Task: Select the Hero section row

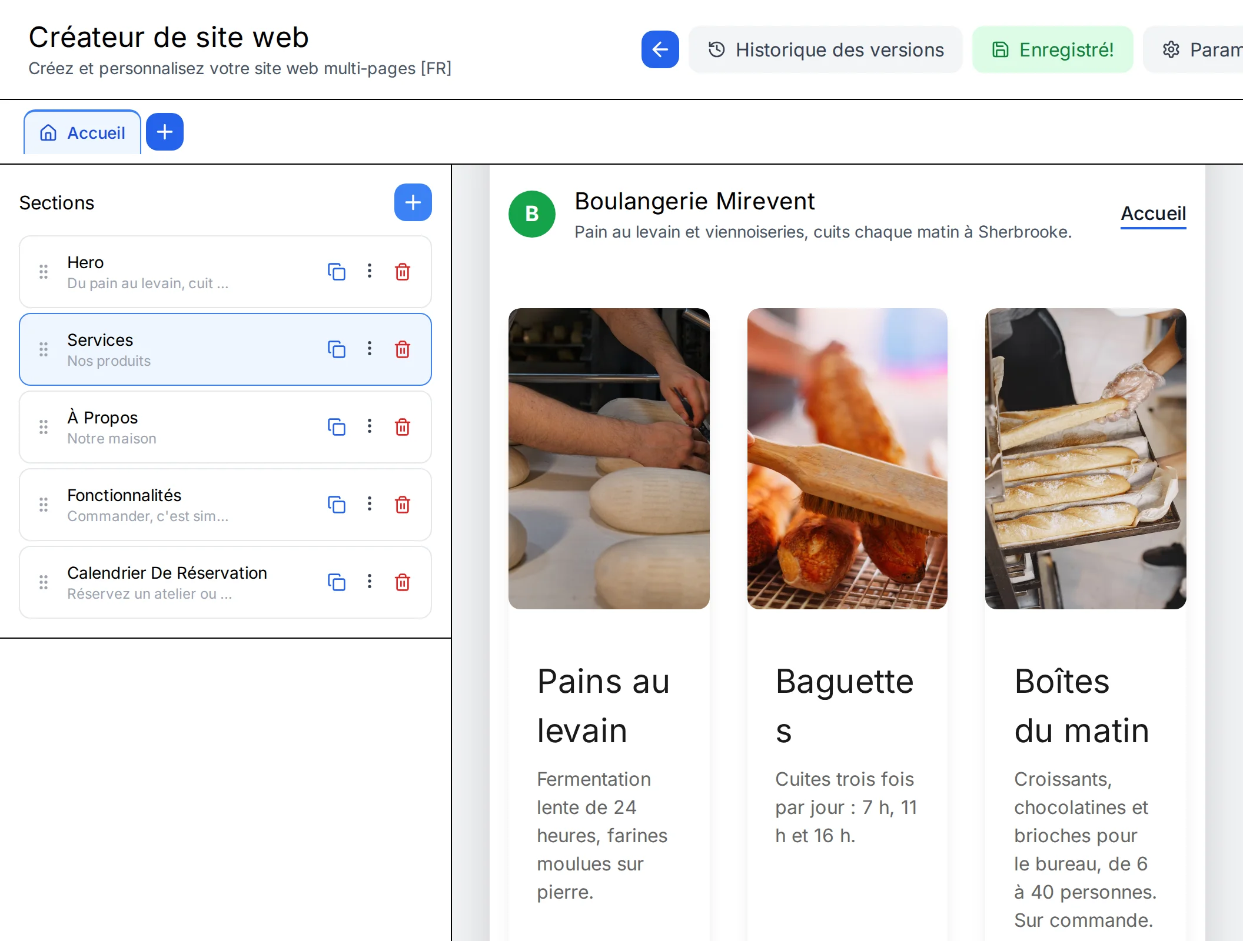Action: click(225, 272)
